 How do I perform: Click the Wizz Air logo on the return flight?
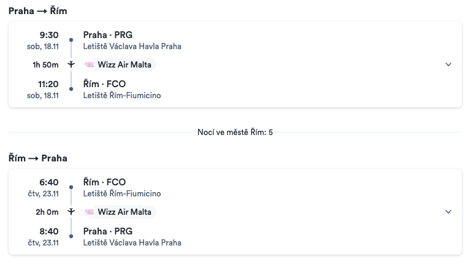tap(90, 212)
